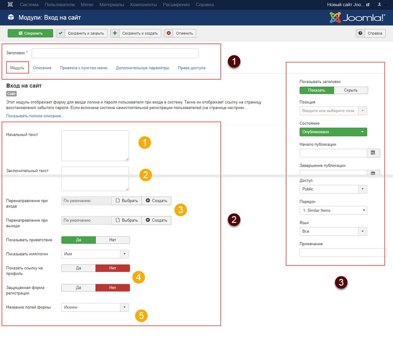Switch to Привязка к пунктам меню tab
393x338 pixels.
point(83,68)
